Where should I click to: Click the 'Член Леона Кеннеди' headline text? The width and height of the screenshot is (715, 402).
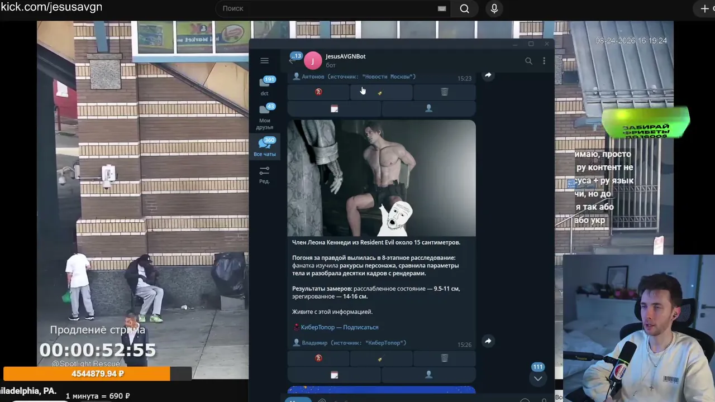click(x=376, y=242)
